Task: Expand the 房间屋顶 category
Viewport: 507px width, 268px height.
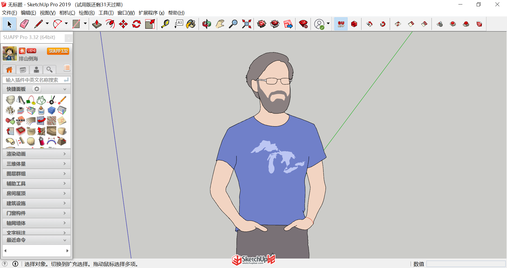Action: pyautogui.click(x=36, y=193)
